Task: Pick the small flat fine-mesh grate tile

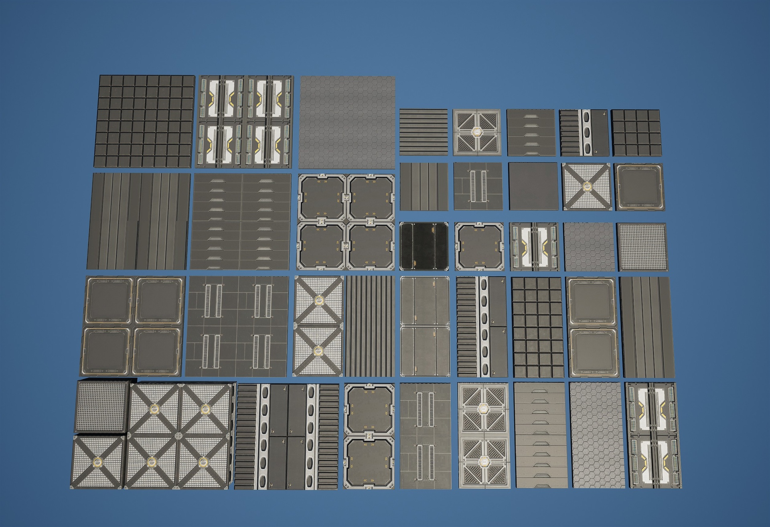Action: [643, 247]
